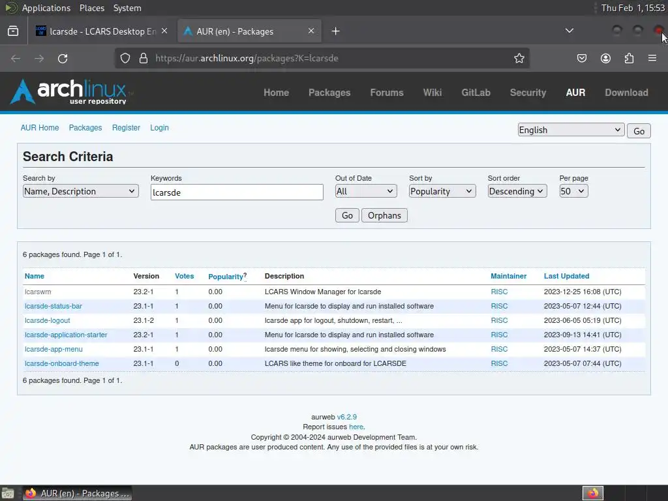The image size is (668, 501).
Task: Open the list all tabs chevron
Action: pos(569,31)
